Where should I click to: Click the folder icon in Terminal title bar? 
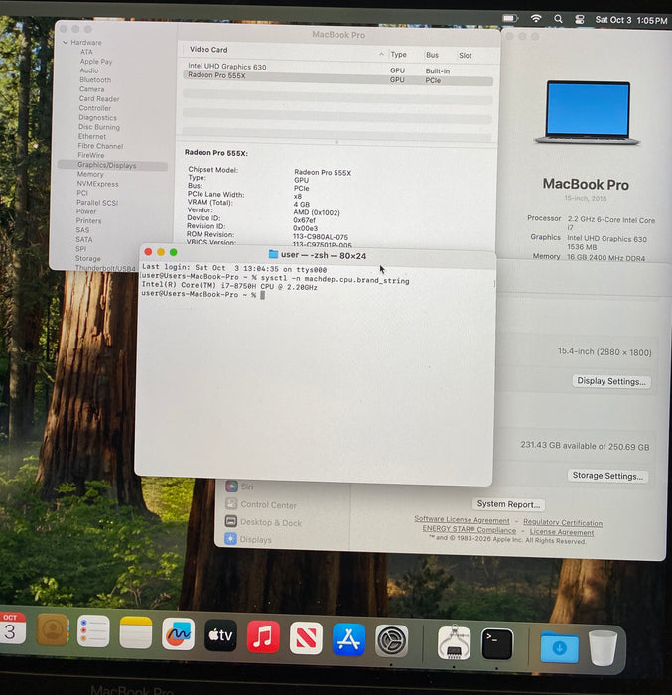(x=274, y=254)
